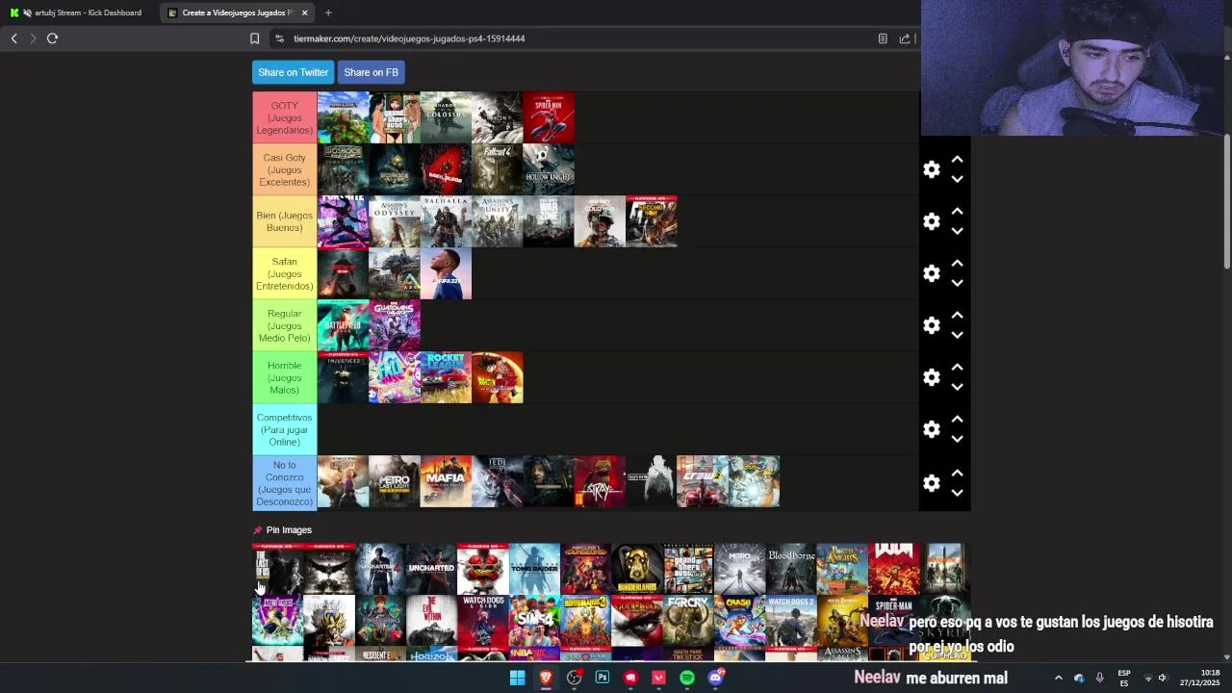Open OBS Studio from the taskbar

(574, 678)
